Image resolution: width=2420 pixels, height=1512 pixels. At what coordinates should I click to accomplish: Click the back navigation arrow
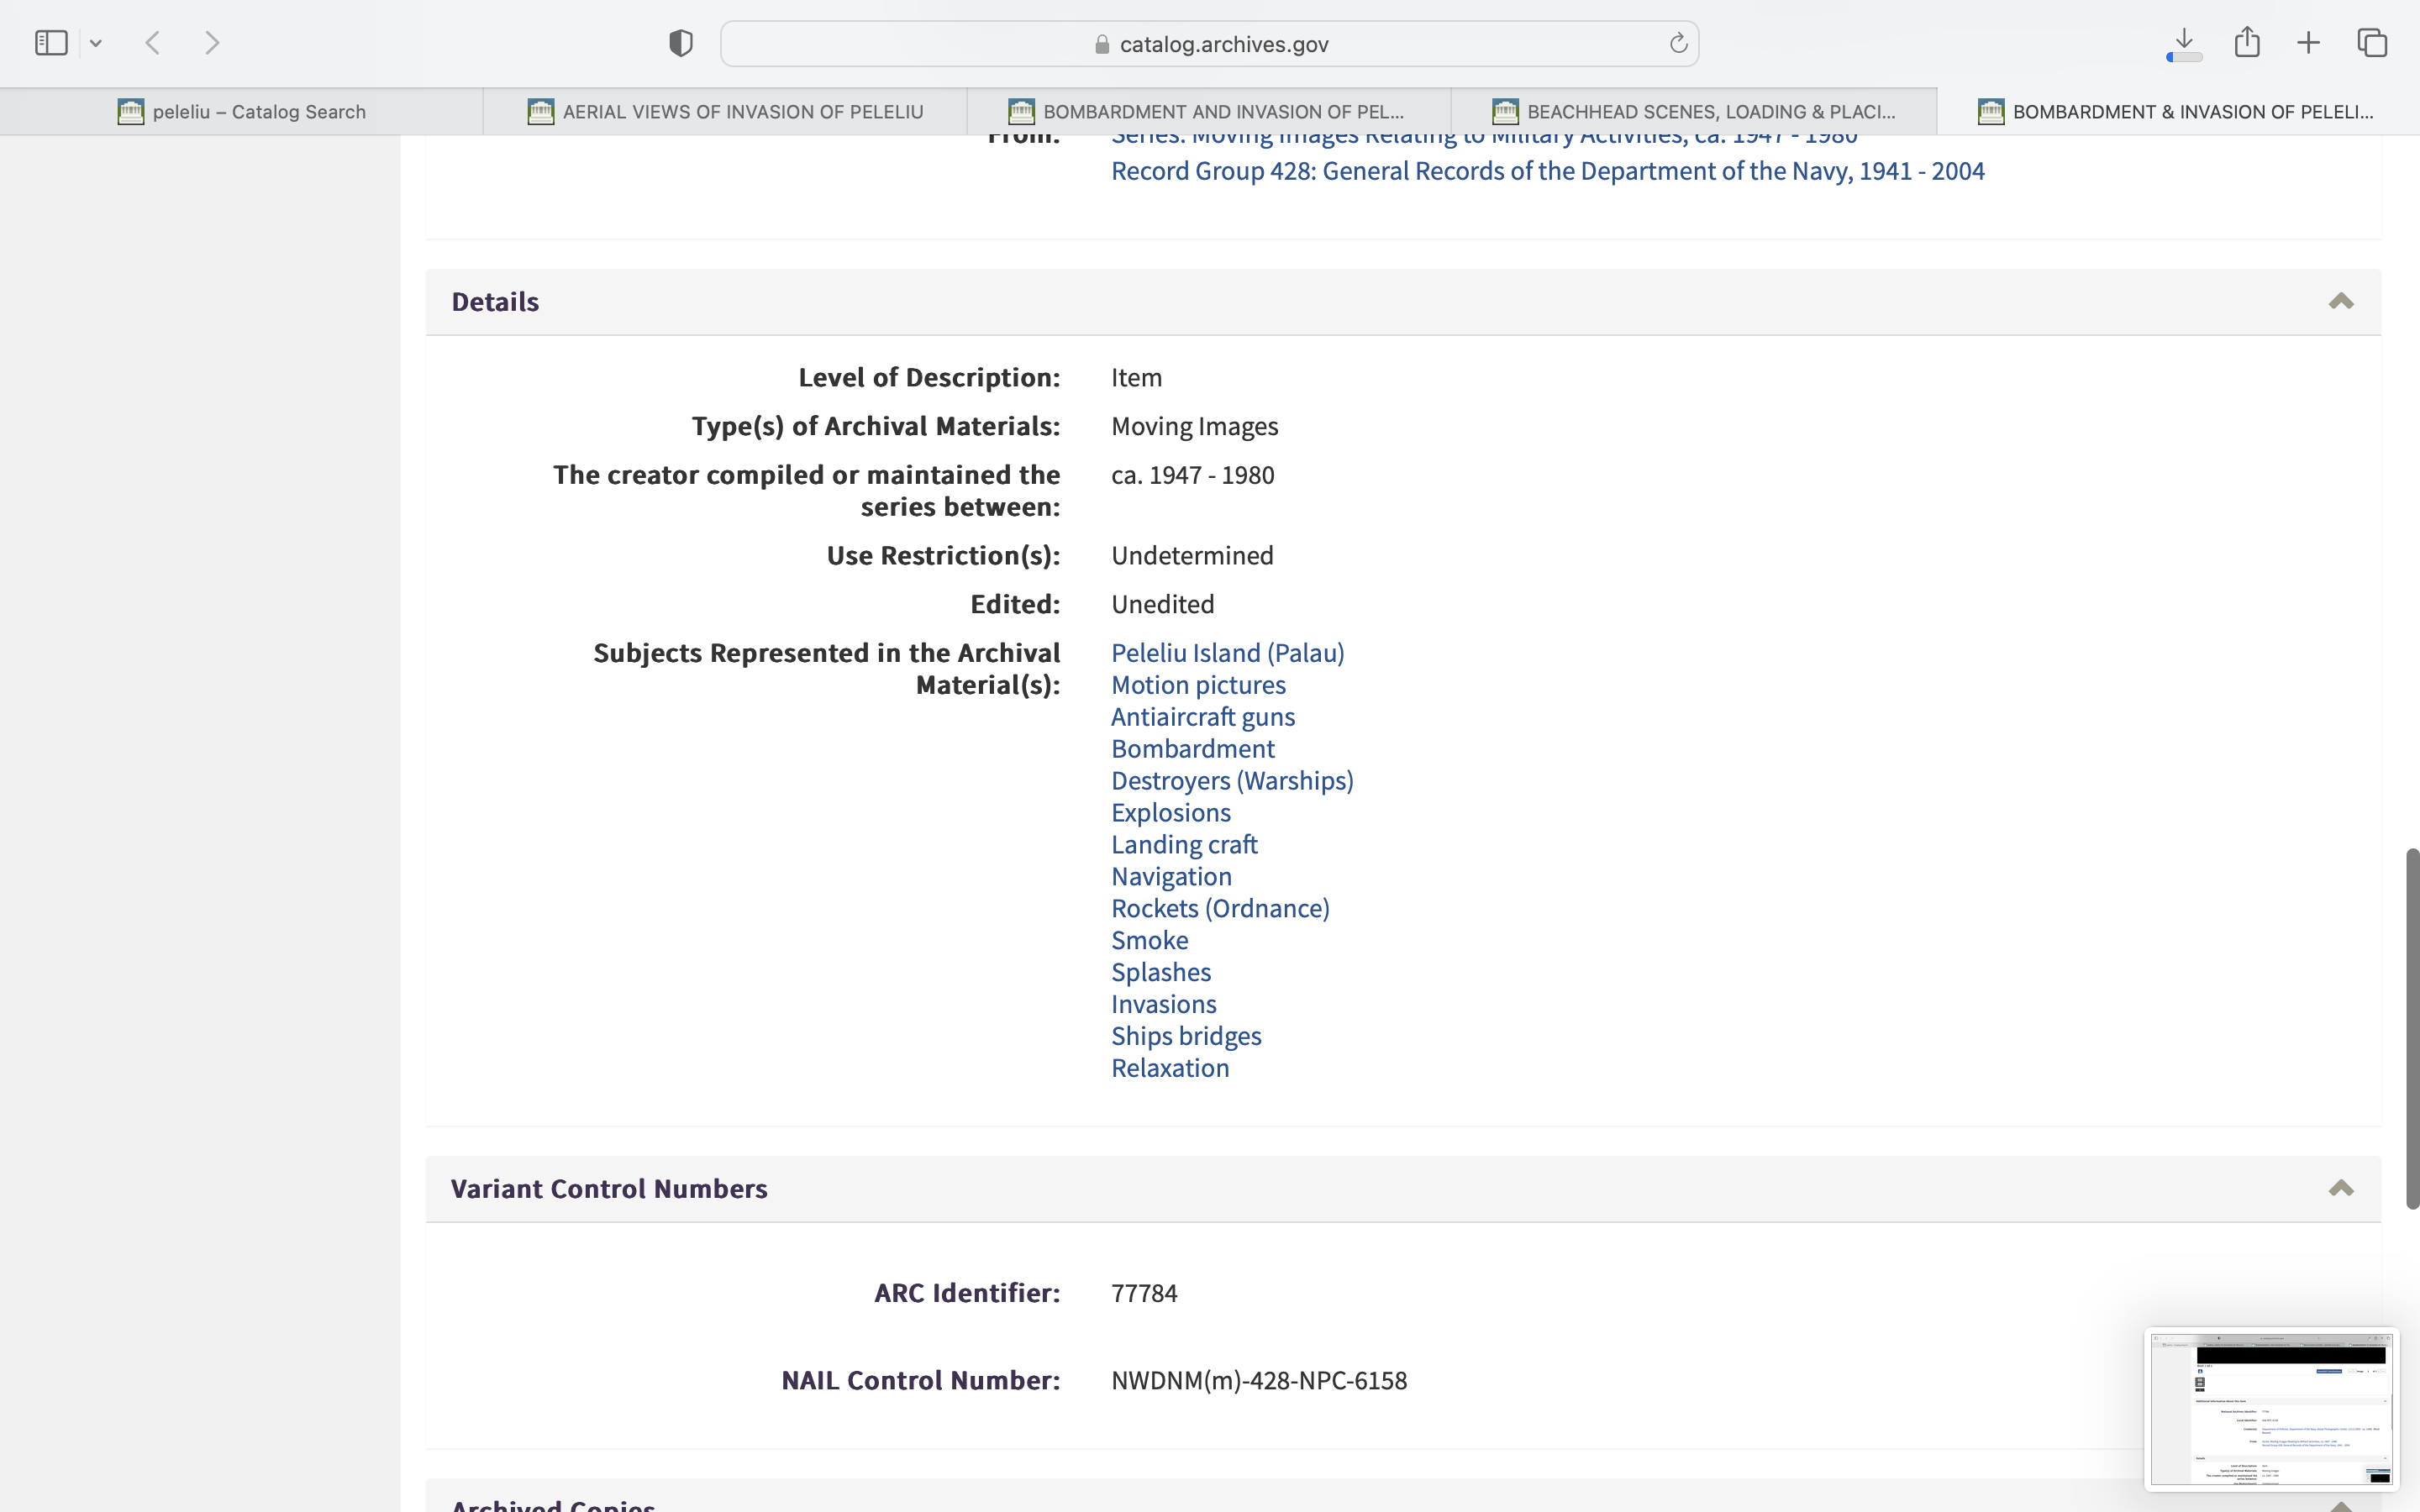click(x=153, y=43)
